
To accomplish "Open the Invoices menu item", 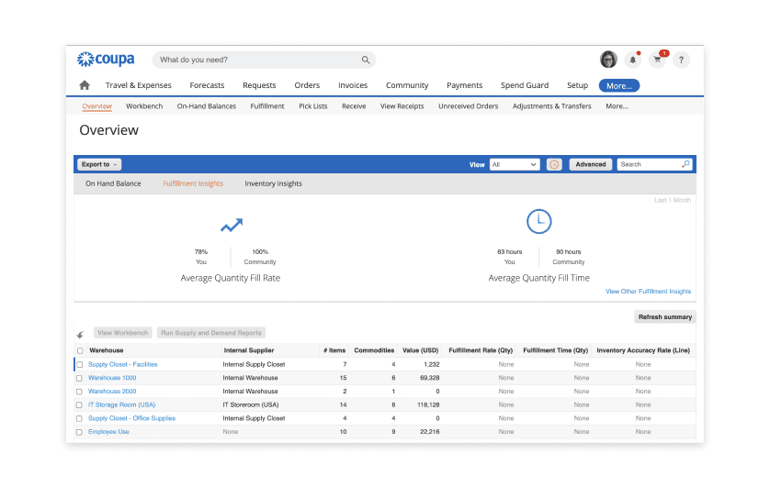I will pyautogui.click(x=353, y=85).
